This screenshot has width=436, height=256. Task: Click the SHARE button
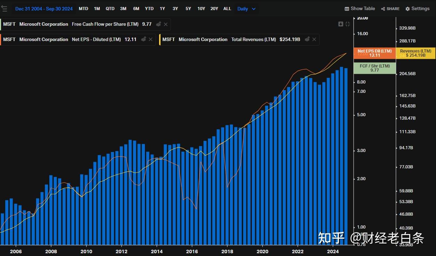coord(390,9)
